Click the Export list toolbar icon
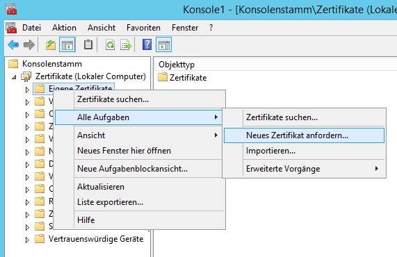The image size is (397, 257). pos(126,44)
